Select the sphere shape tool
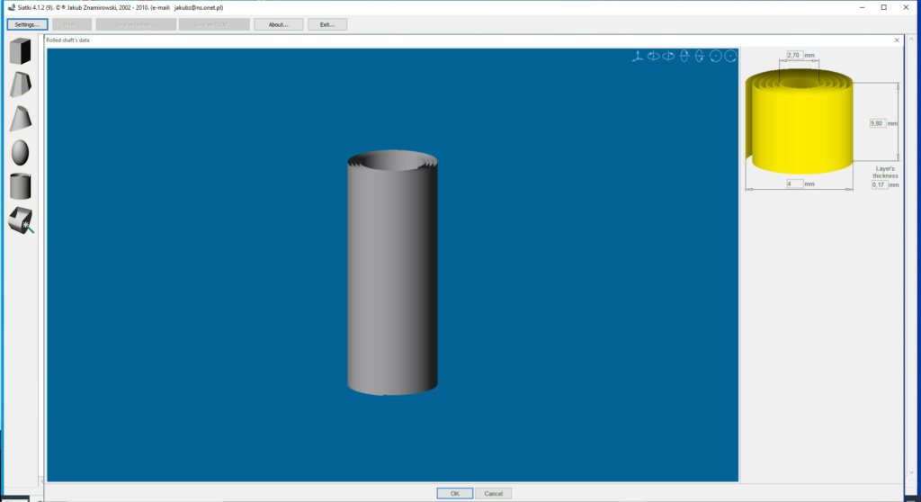Image resolution: width=921 pixels, height=502 pixels. 21,153
